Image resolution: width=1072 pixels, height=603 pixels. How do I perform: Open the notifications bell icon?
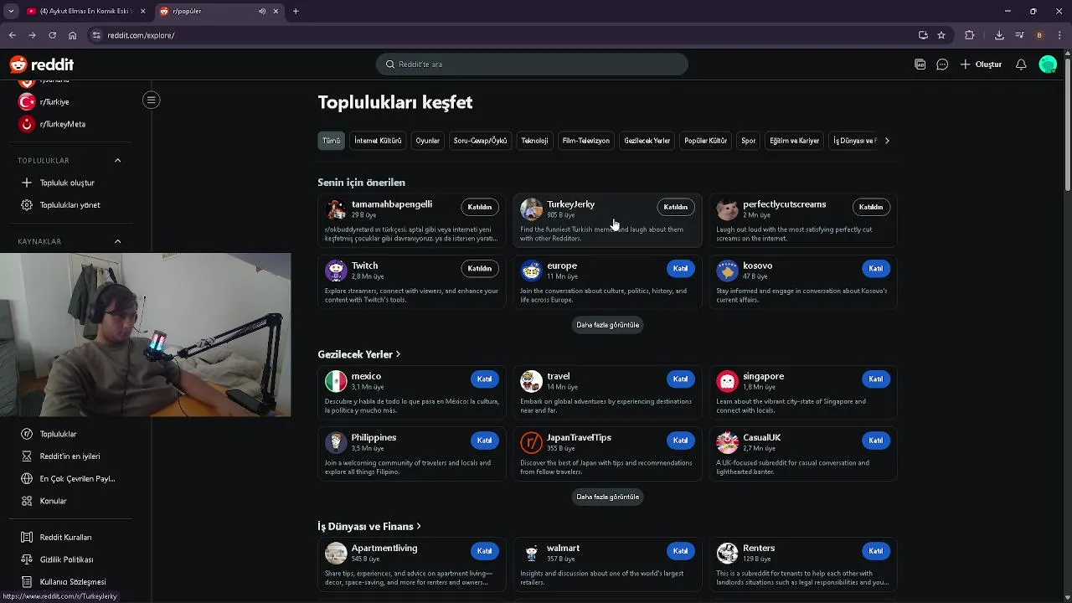coord(1021,64)
